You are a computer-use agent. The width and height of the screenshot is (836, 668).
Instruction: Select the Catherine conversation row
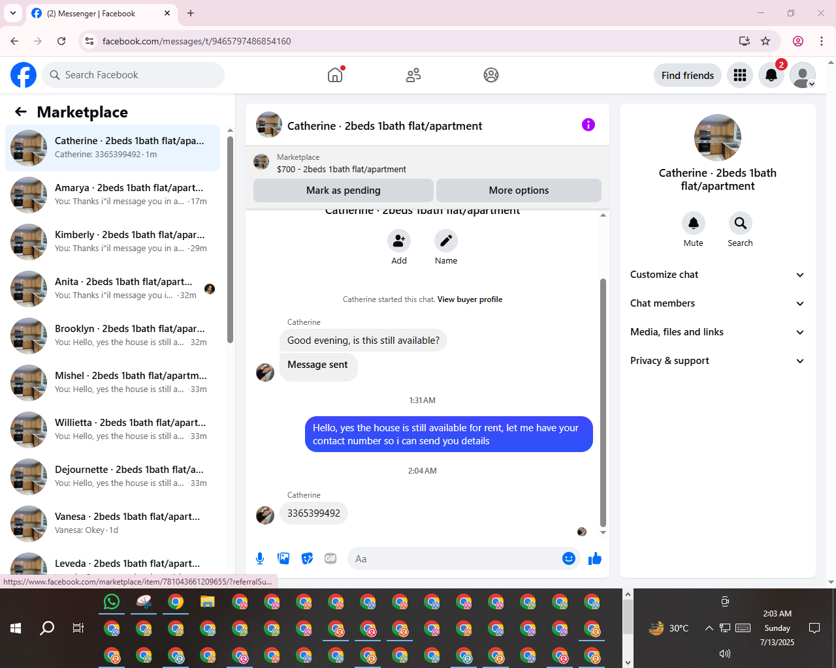(112, 148)
